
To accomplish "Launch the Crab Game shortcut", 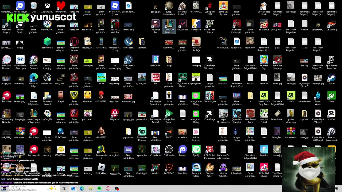I will [156, 151].
